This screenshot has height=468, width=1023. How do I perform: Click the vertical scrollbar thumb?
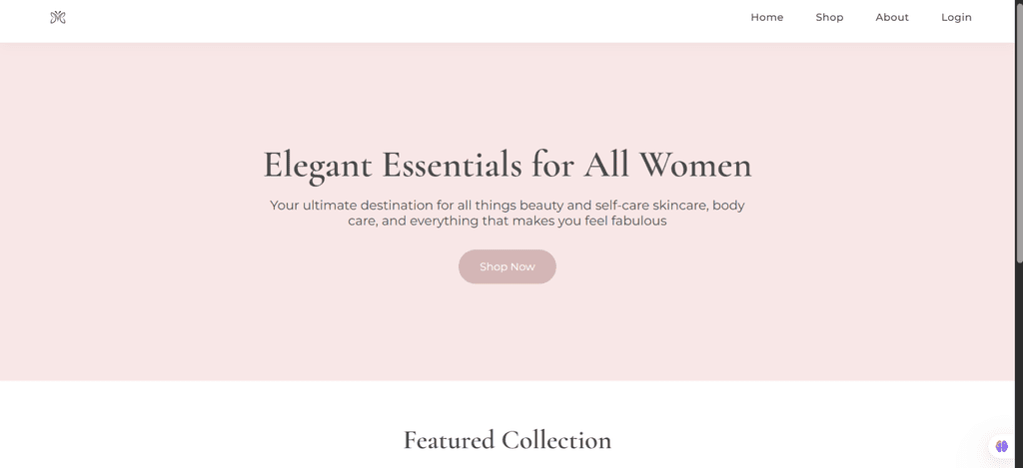point(1019,131)
